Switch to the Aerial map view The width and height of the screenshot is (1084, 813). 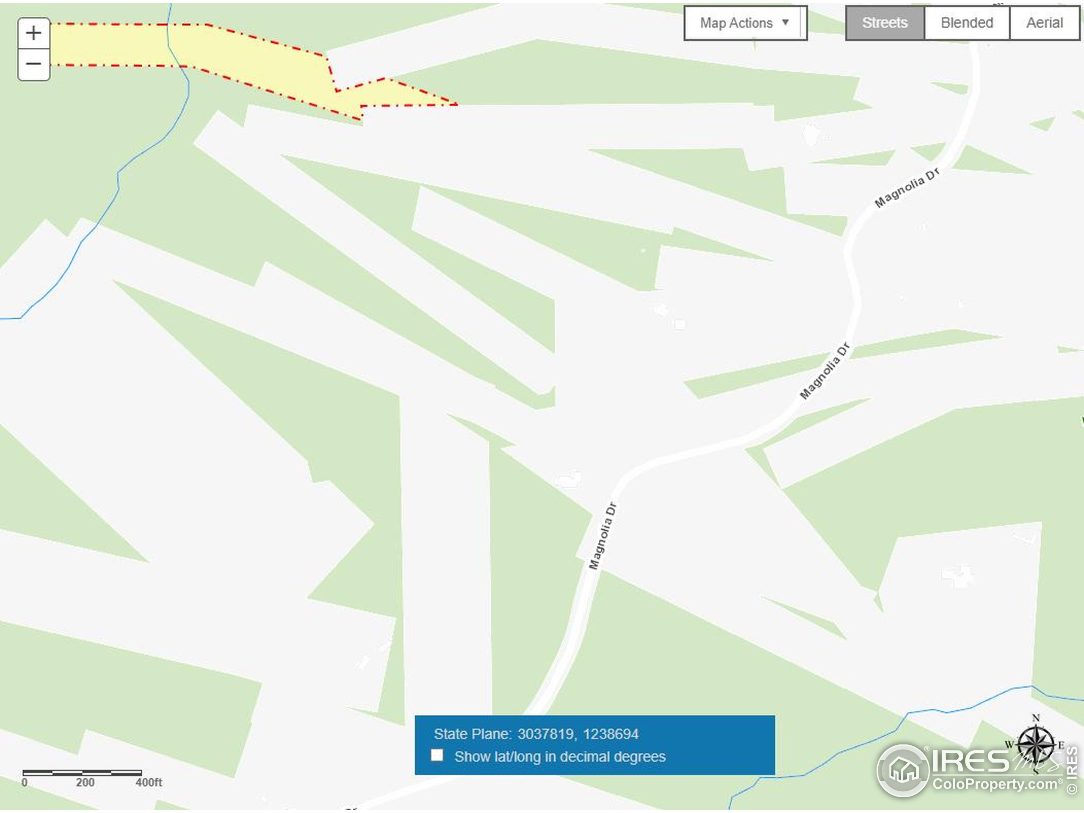1044,22
